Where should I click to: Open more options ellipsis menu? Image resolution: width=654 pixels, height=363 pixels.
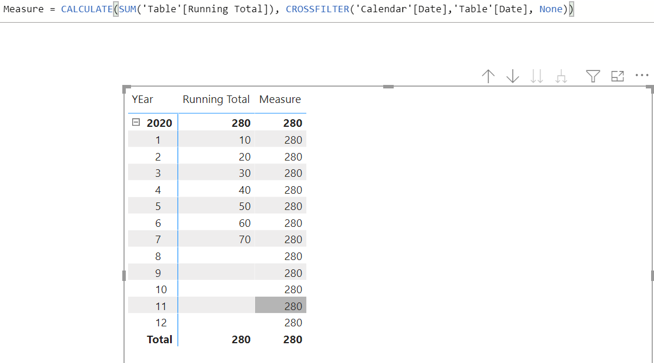(x=642, y=76)
